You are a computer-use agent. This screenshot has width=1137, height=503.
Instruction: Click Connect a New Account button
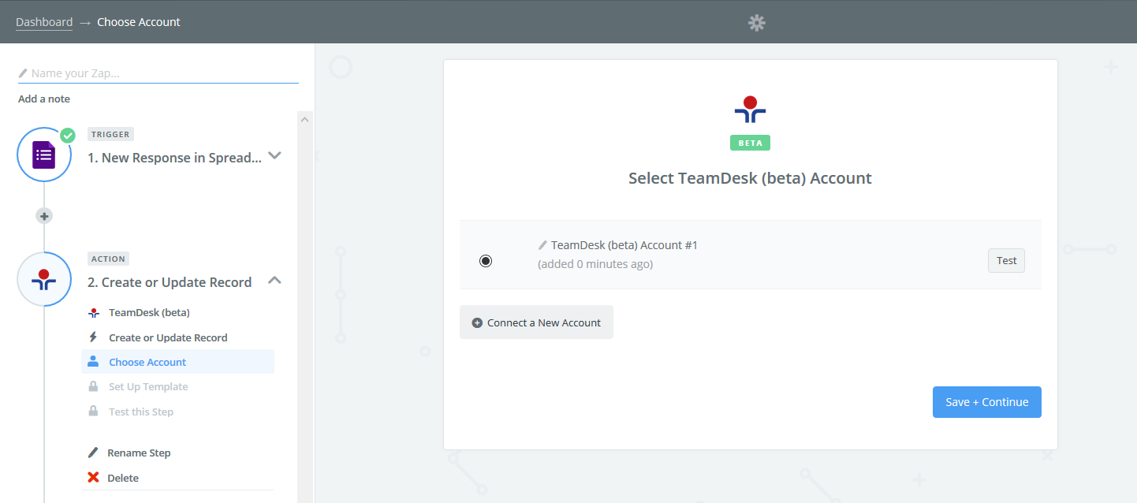[536, 322]
